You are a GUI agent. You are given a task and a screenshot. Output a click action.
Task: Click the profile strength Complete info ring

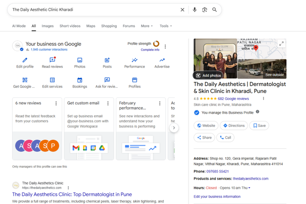tap(156, 44)
